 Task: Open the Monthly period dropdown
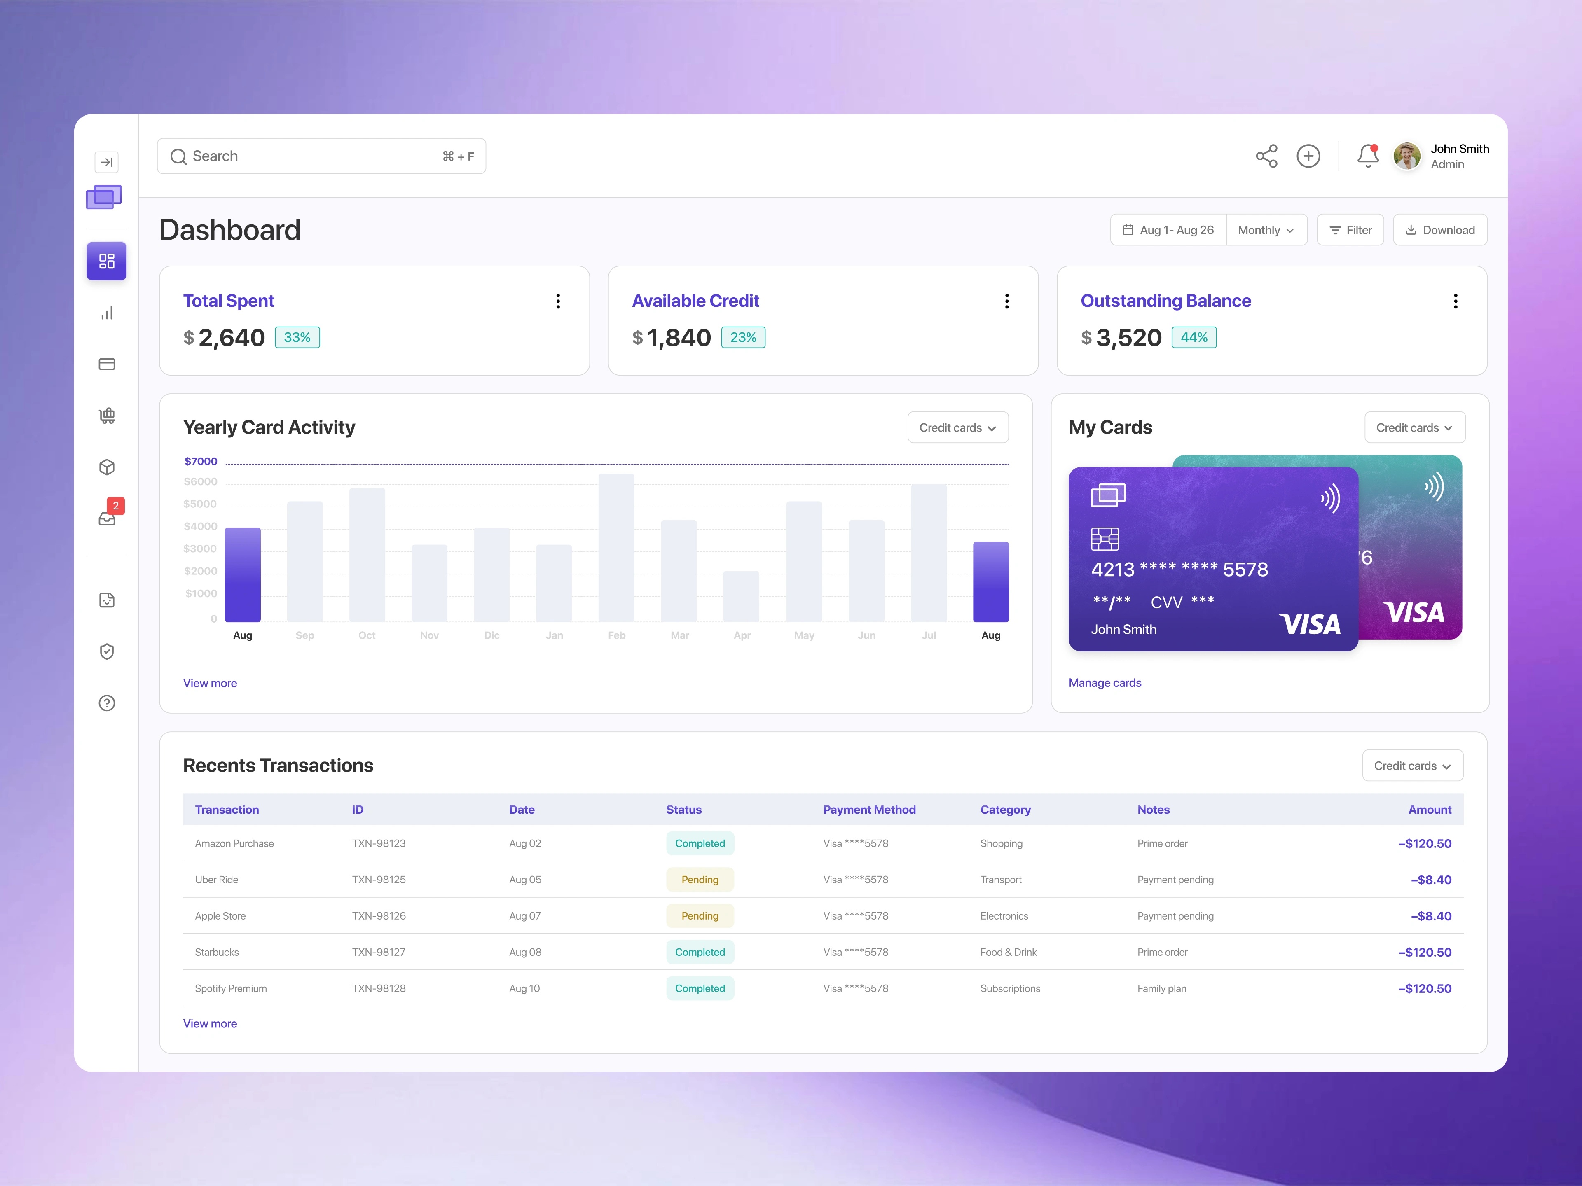(x=1266, y=230)
